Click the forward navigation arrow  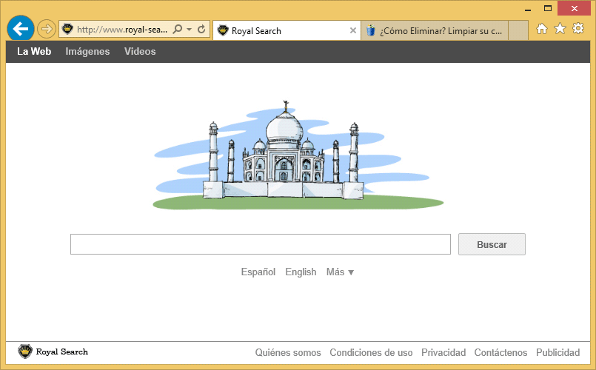tap(47, 29)
